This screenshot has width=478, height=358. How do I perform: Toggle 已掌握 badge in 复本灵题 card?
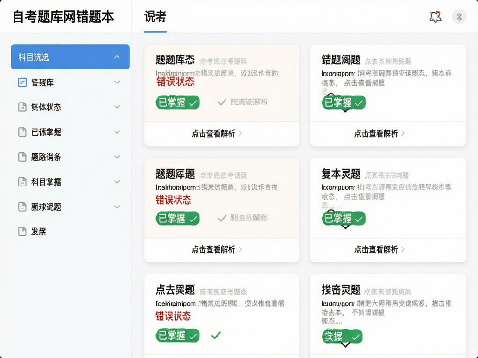[344, 218]
